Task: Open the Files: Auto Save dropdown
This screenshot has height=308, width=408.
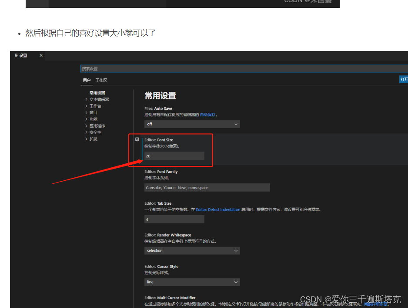Action: pos(192,124)
